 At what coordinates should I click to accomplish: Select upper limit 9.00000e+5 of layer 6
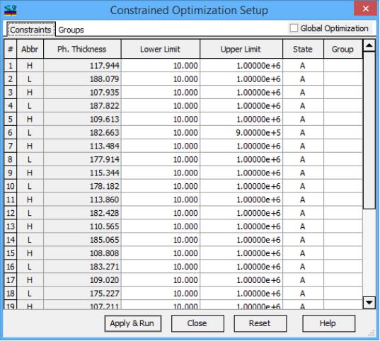[x=241, y=132]
